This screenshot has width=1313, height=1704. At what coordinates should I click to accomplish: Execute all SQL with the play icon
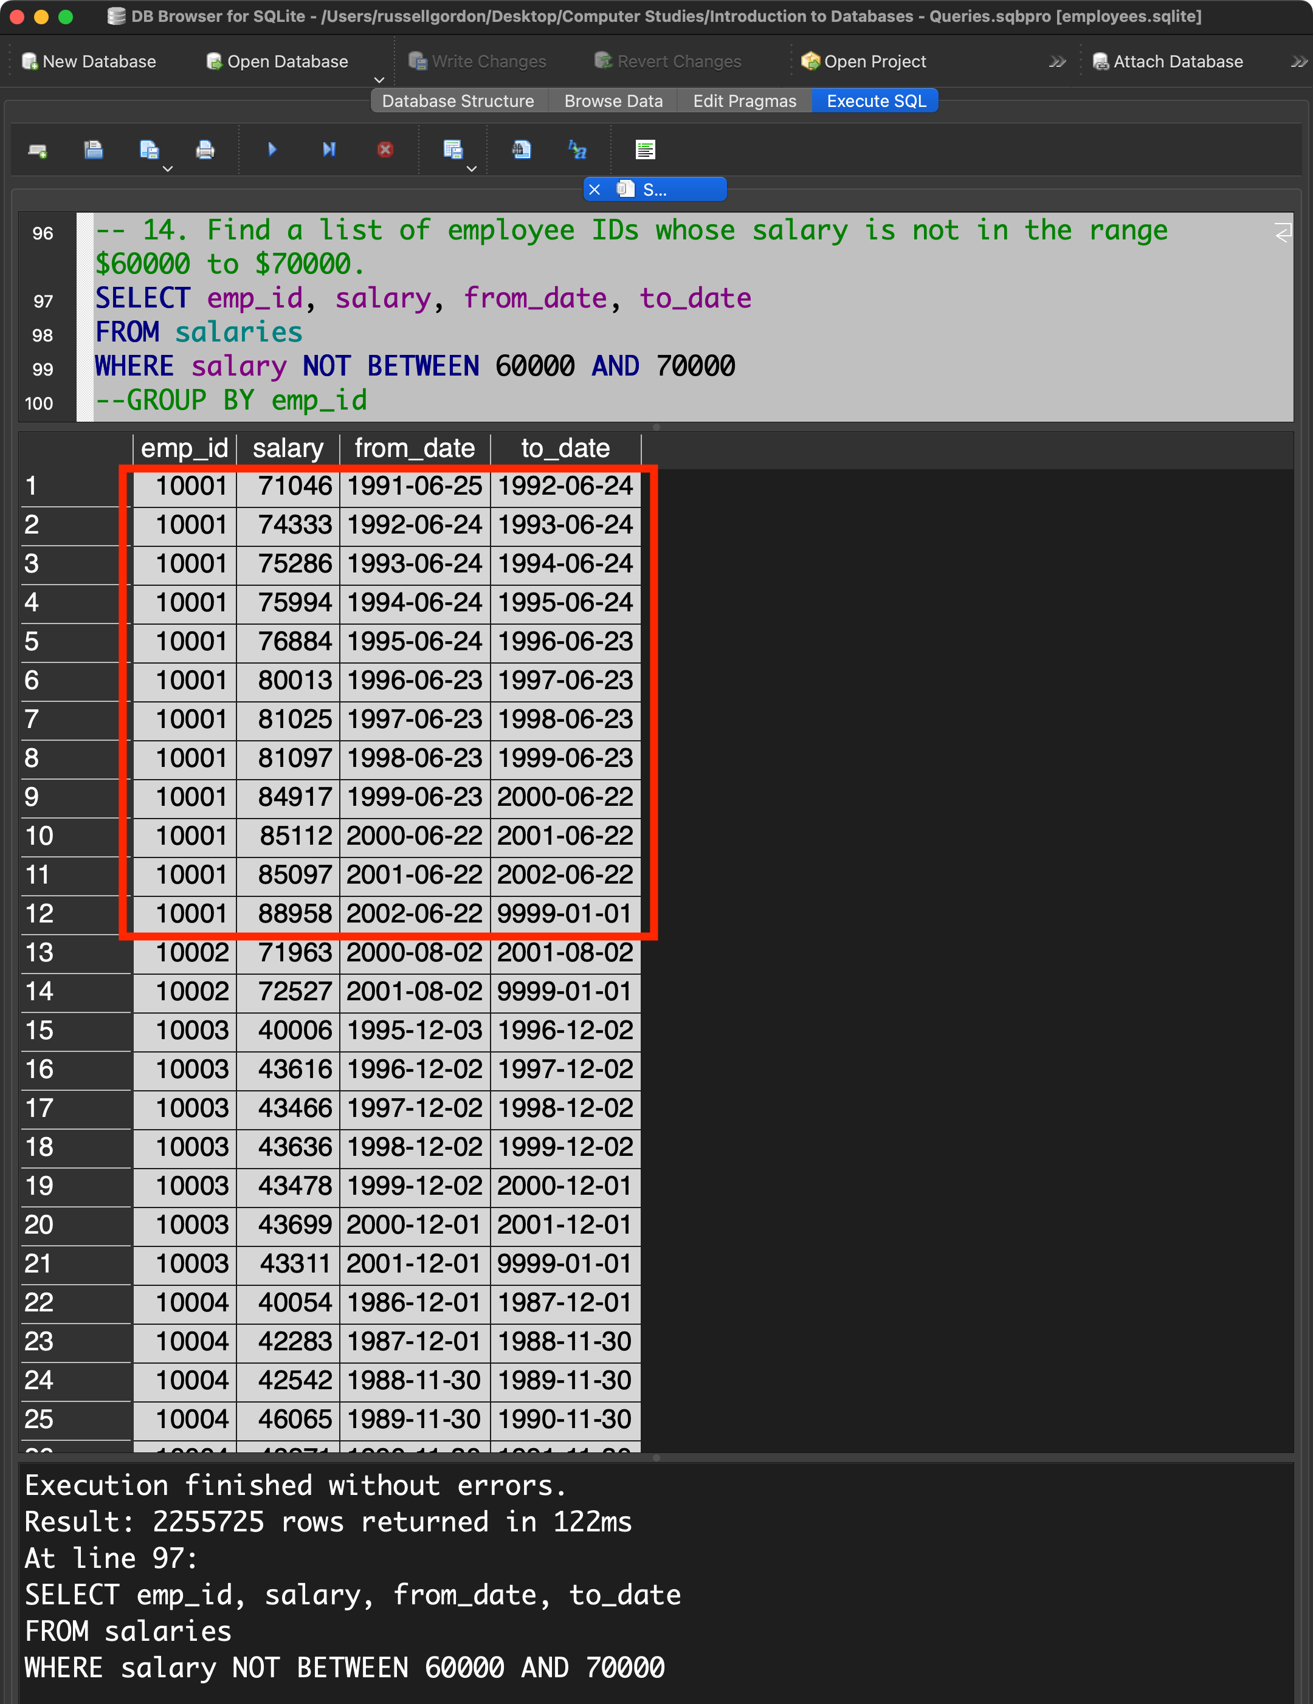272,150
